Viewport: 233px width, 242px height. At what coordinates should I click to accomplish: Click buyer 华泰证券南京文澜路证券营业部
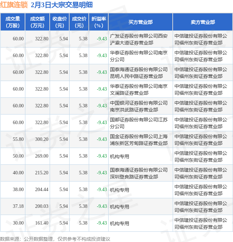(139, 90)
